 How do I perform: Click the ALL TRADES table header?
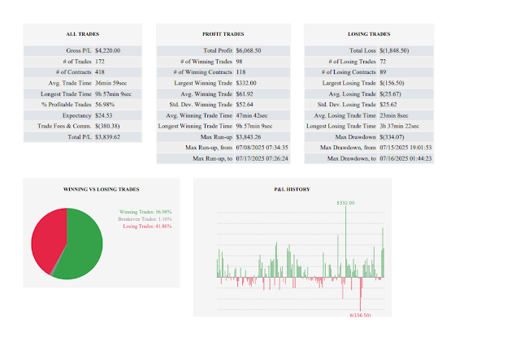tap(83, 34)
